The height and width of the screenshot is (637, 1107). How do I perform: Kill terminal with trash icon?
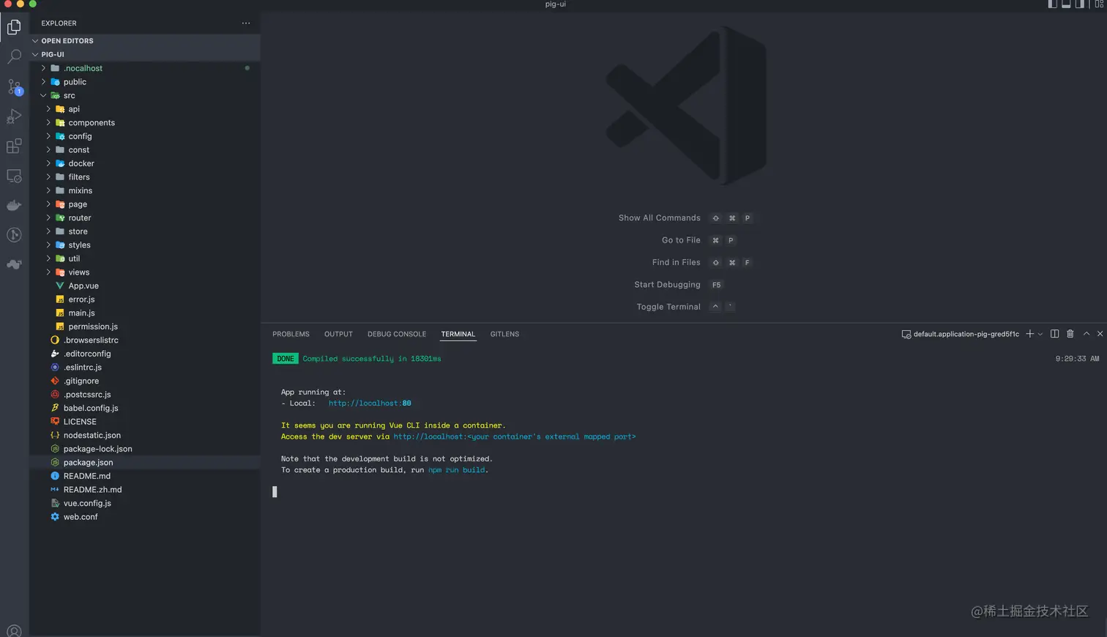coord(1070,334)
